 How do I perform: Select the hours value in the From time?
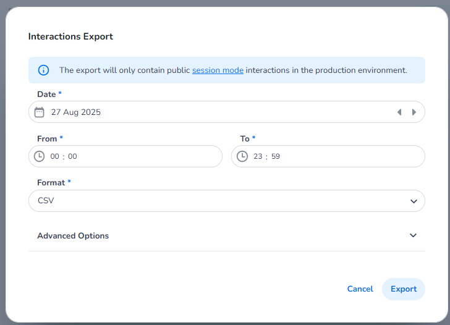point(54,156)
